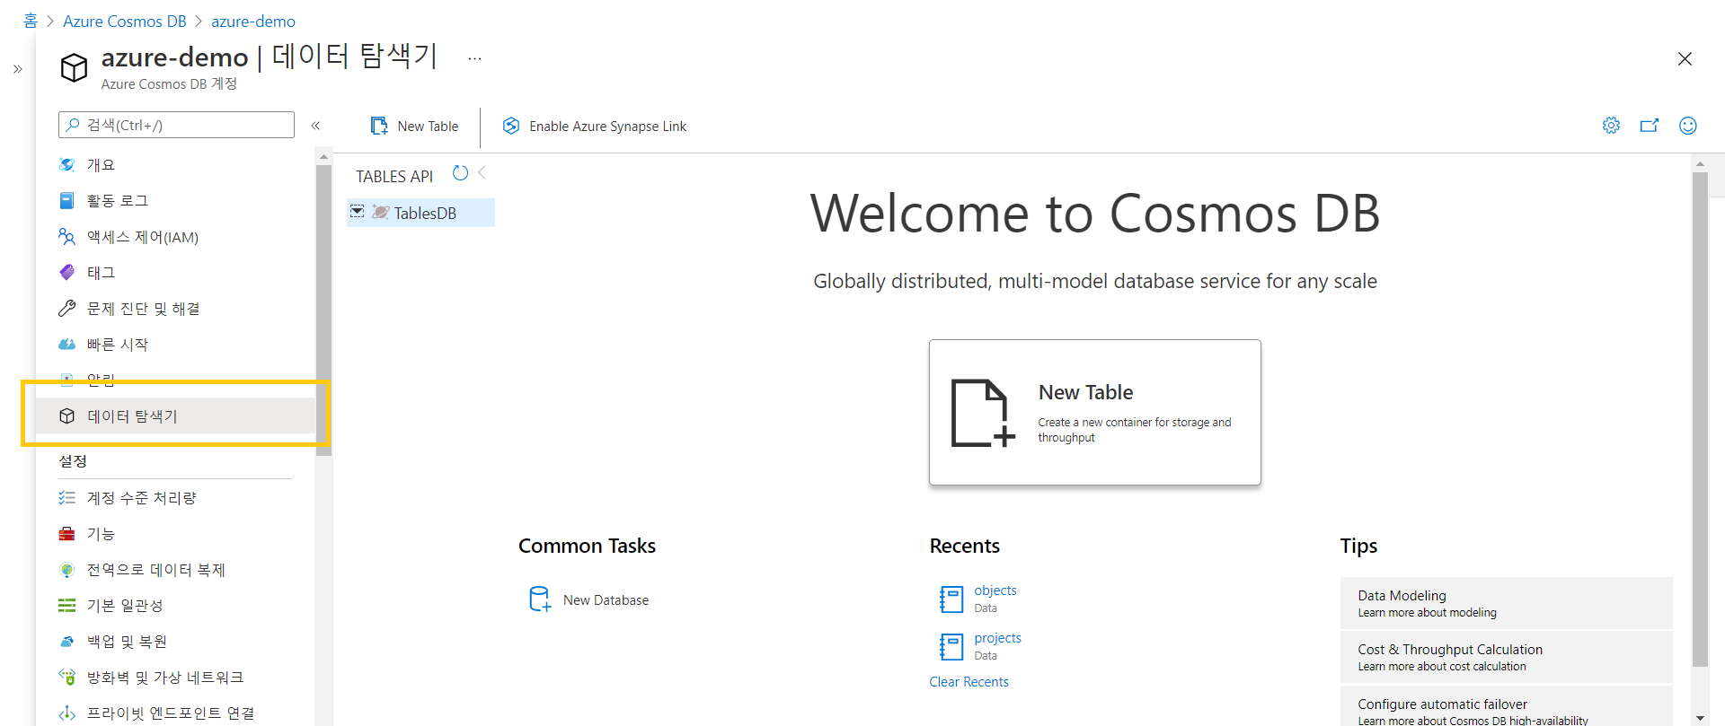Open the projects recent item

tap(997, 638)
